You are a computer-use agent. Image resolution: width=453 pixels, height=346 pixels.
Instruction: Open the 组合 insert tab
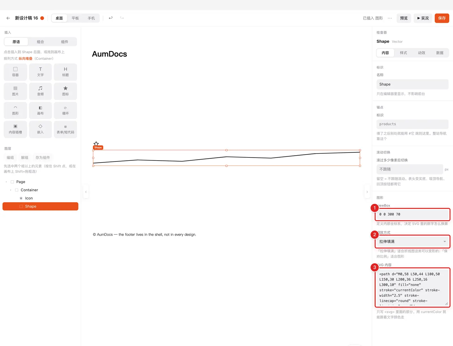coord(40,42)
